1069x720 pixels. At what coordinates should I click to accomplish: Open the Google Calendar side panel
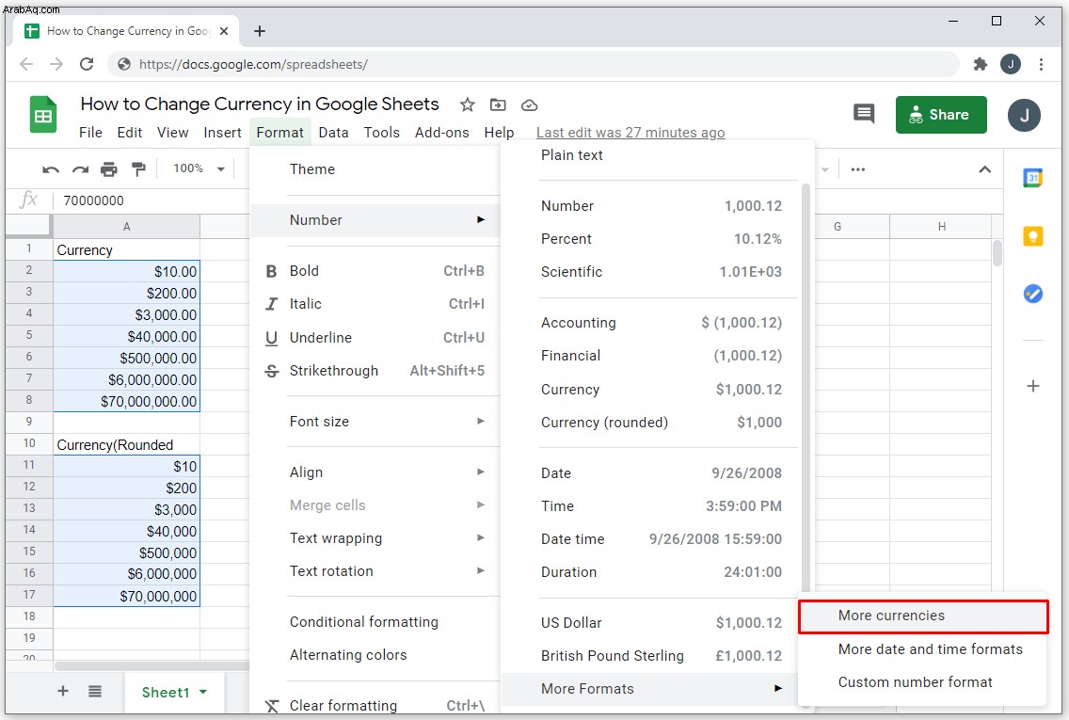click(x=1033, y=178)
